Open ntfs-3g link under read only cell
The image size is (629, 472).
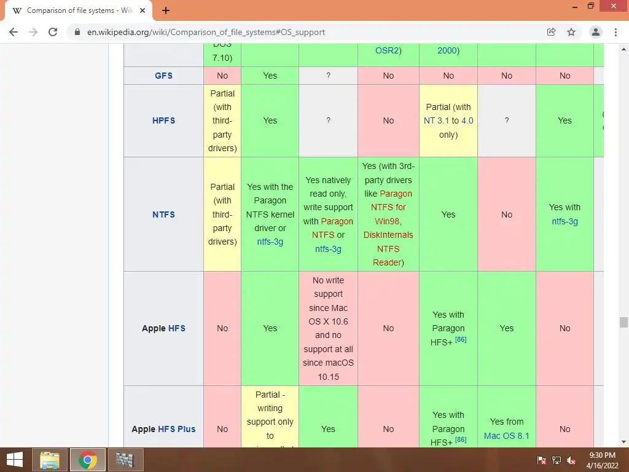tap(328, 249)
